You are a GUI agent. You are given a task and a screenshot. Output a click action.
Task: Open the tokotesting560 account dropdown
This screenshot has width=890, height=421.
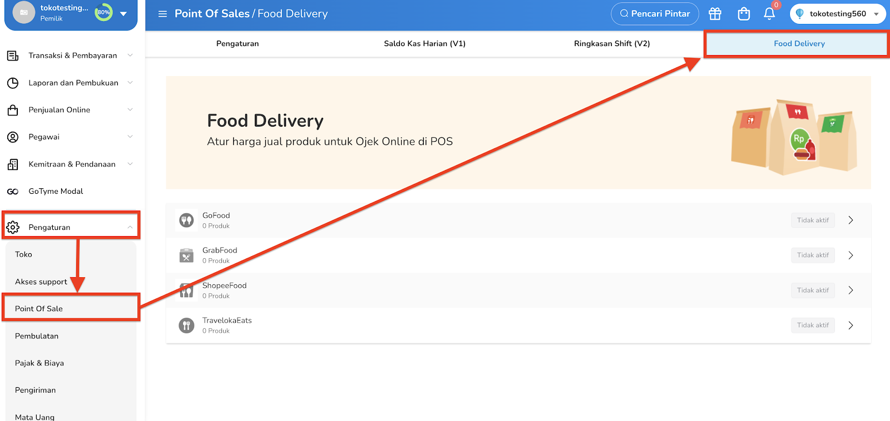838,14
